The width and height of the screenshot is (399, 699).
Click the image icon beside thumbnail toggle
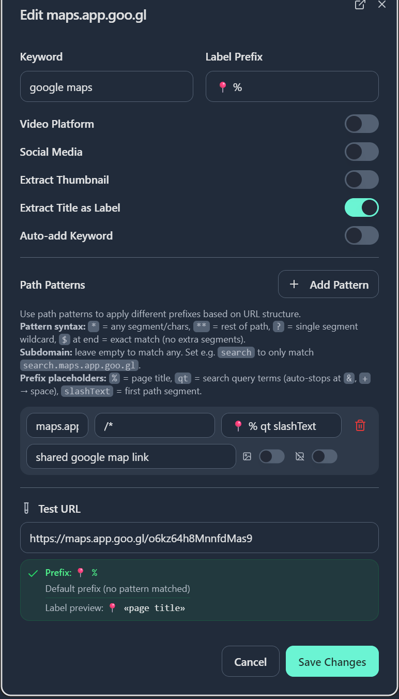point(247,456)
